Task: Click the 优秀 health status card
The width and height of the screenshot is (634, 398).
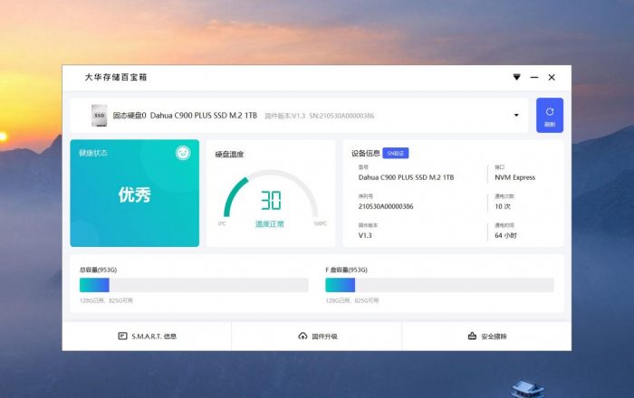Action: point(134,194)
